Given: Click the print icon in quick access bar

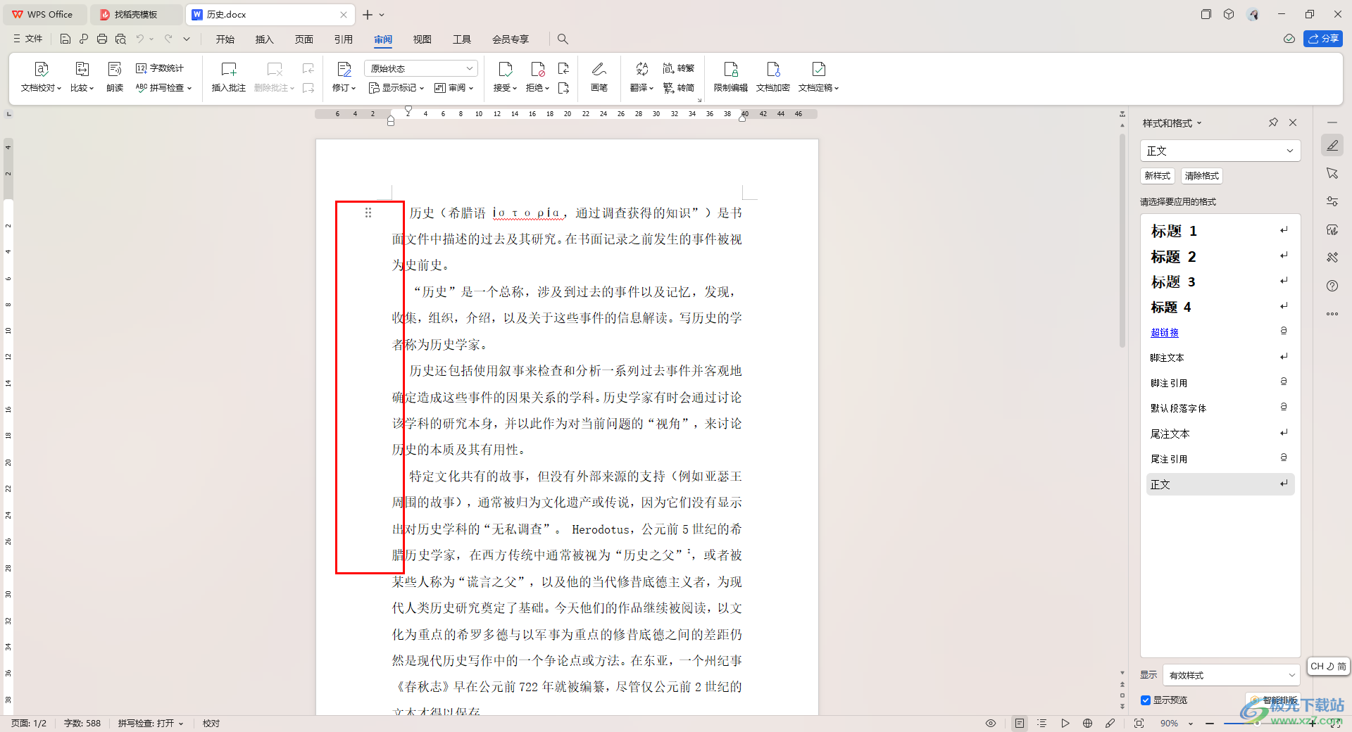Looking at the screenshot, I should point(102,39).
